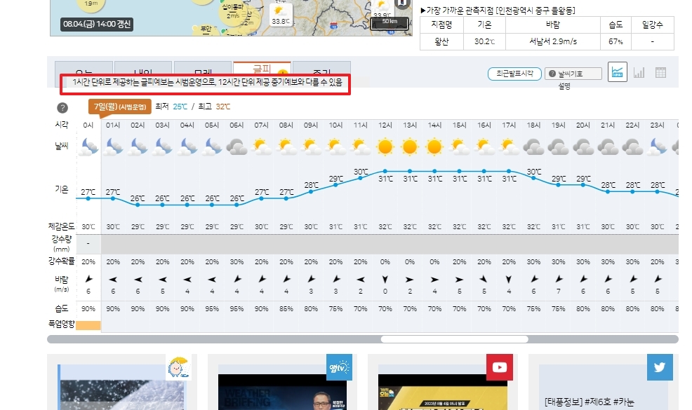The height and width of the screenshot is (410, 692).
Task: Toggle the 날씨기호 display option
Action: 567,72
